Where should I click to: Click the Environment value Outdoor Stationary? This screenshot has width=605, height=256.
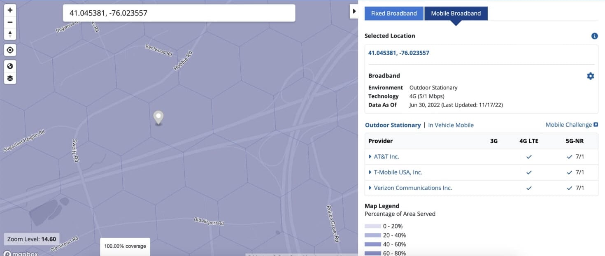[x=433, y=88]
